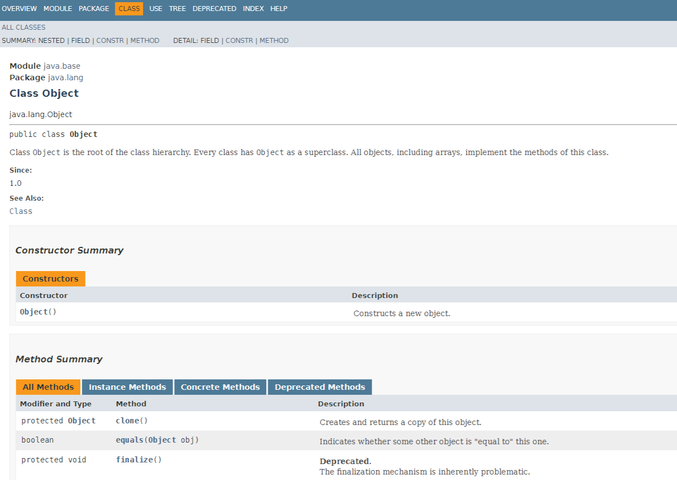Click the '1.0' Since value

[15, 183]
